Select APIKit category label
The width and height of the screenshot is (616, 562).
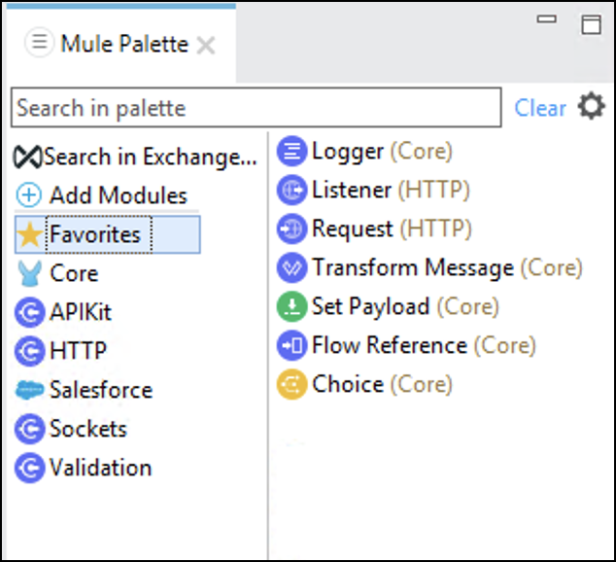tap(81, 312)
